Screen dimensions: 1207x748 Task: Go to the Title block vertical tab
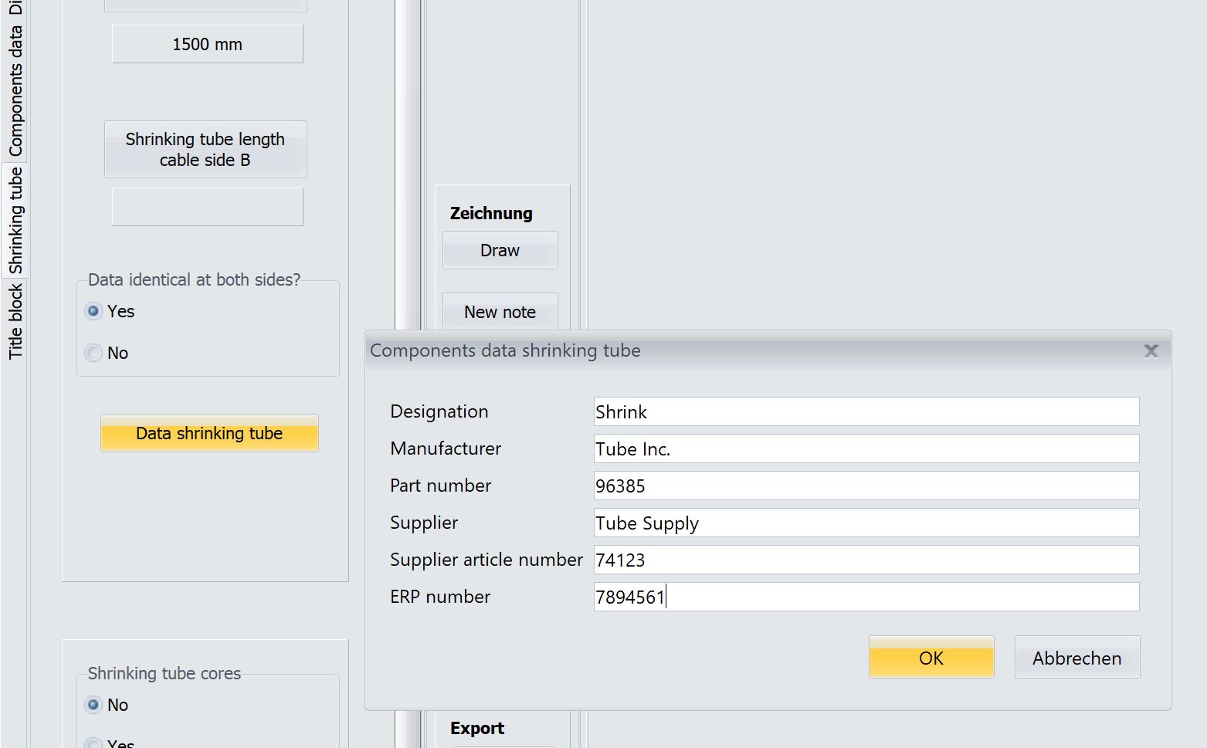[x=15, y=321]
